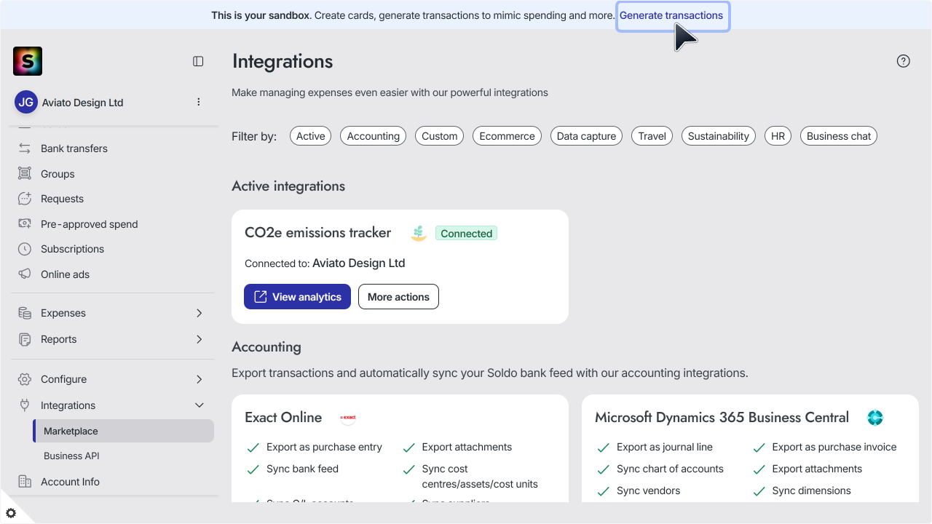Image resolution: width=932 pixels, height=524 pixels.
Task: Open Requests in sidebar
Action: (x=62, y=199)
